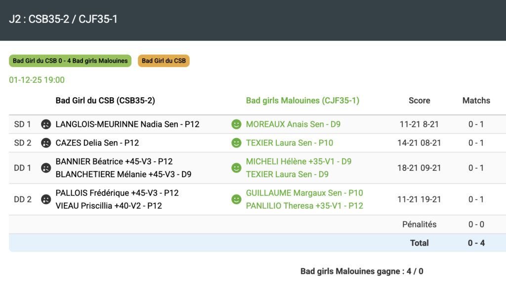Click the green smiley beside GUILLAUME Margaux
The image size is (506, 294).
tap(236, 199)
